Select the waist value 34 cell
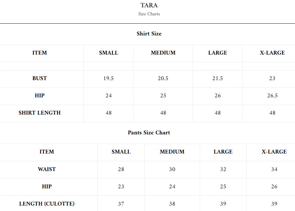The image size is (295, 211). [274, 169]
